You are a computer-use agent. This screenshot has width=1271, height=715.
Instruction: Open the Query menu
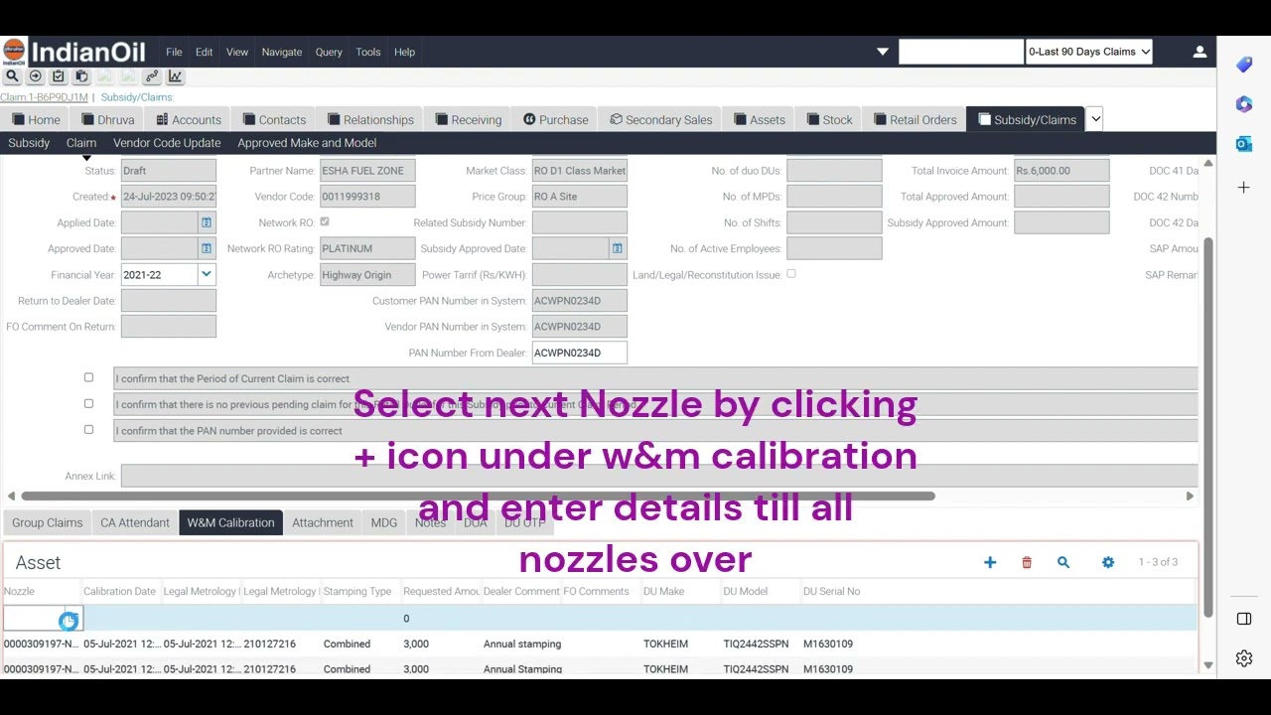[x=329, y=52]
